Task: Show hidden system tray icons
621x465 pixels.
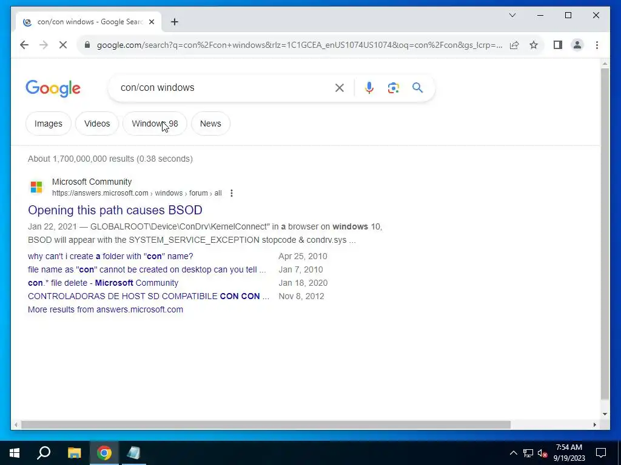Action: pyautogui.click(x=513, y=453)
